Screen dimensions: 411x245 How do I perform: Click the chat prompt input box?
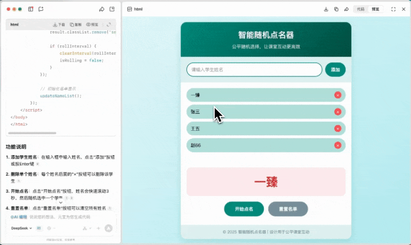coord(60,217)
